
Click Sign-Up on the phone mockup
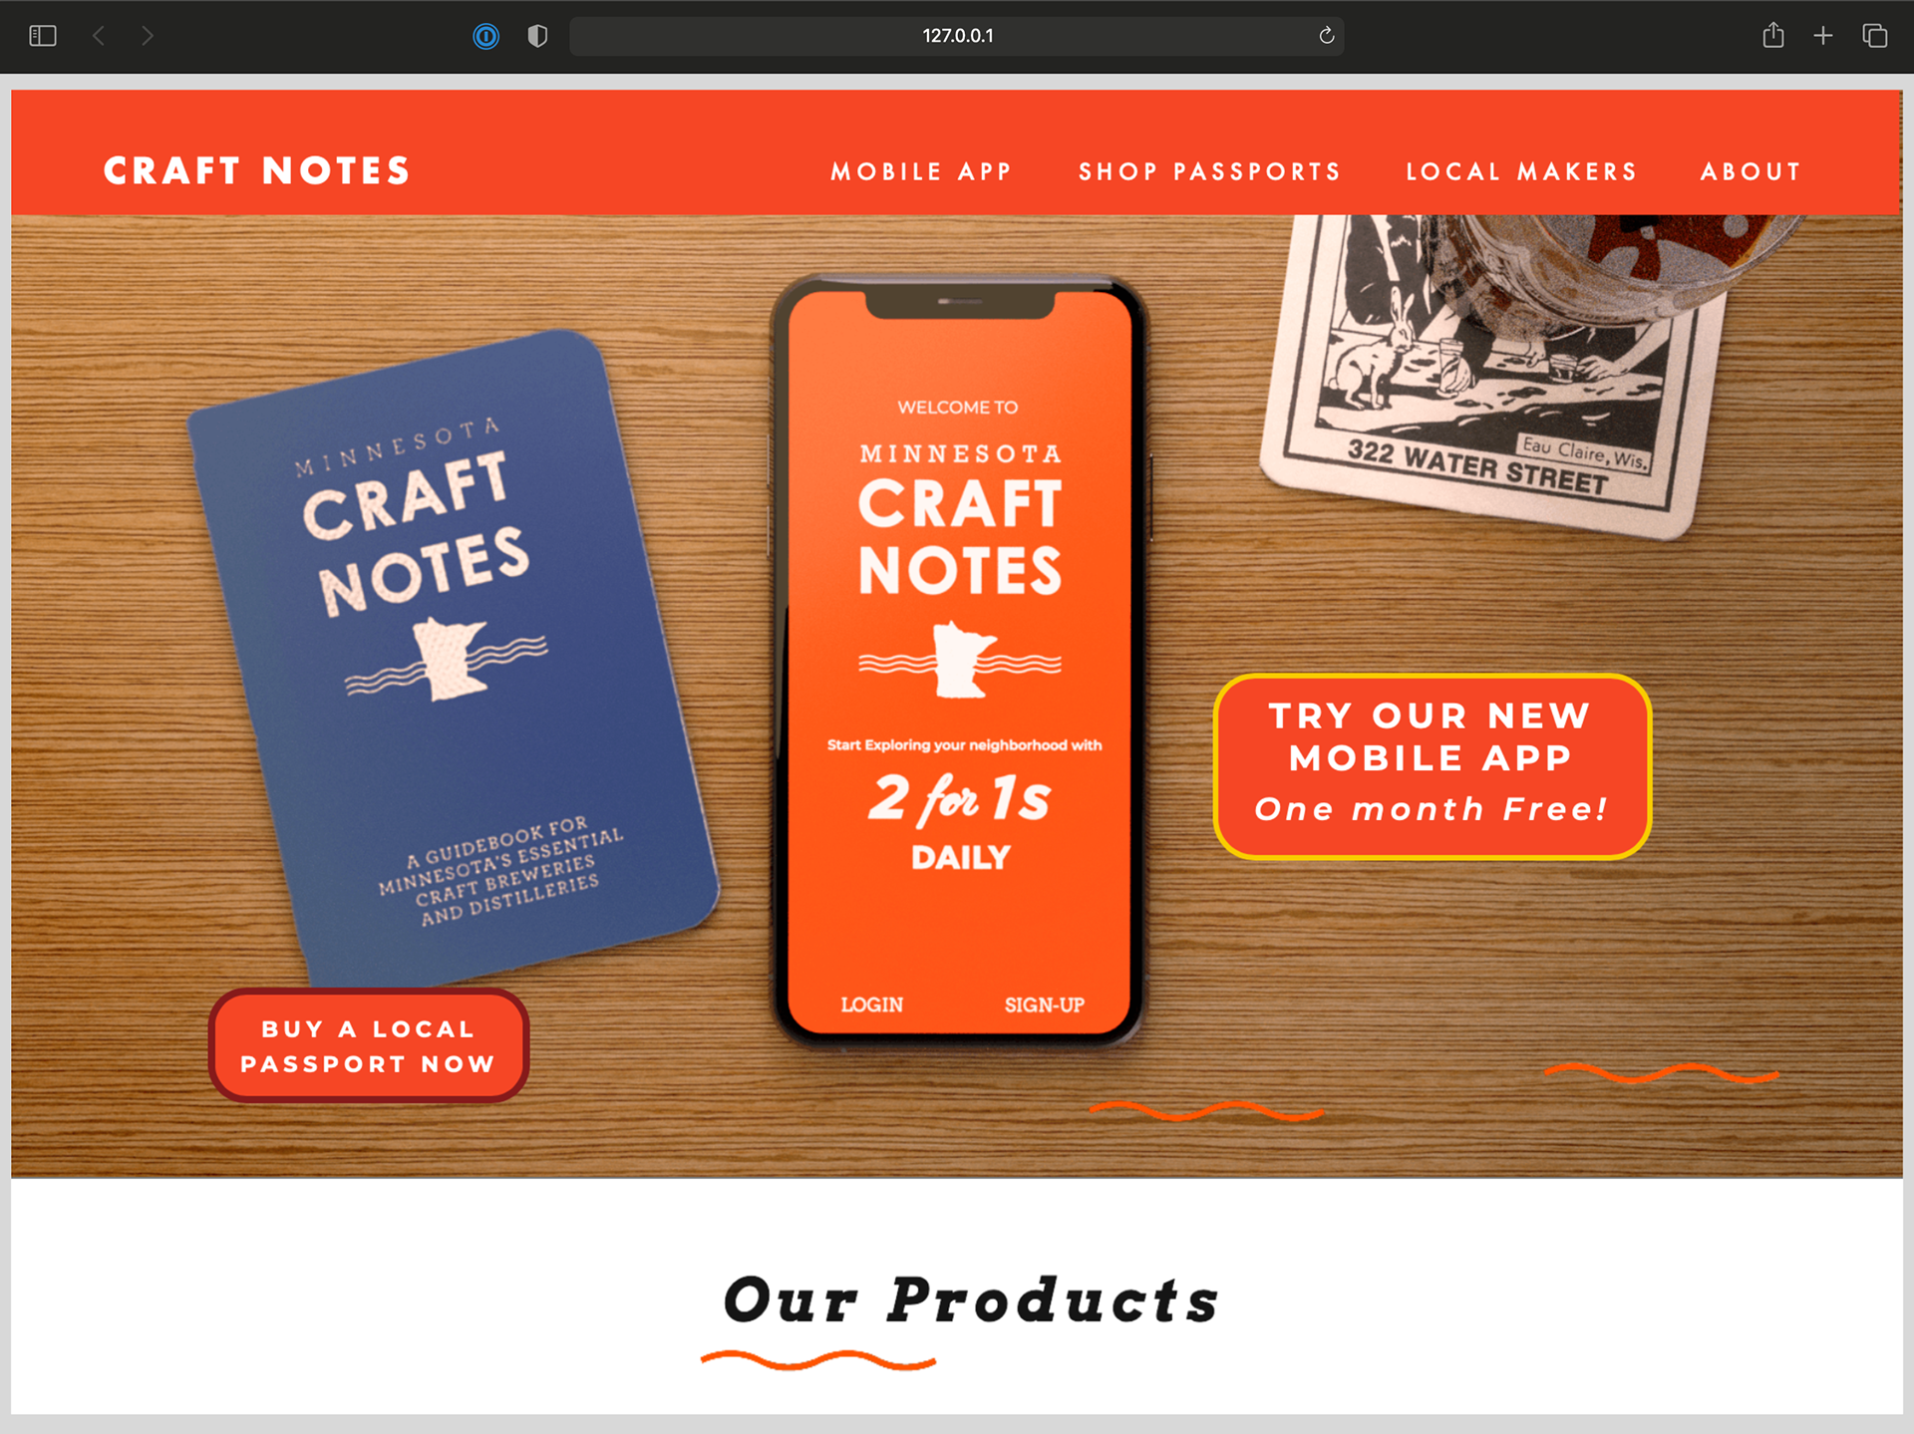[x=1044, y=1004]
